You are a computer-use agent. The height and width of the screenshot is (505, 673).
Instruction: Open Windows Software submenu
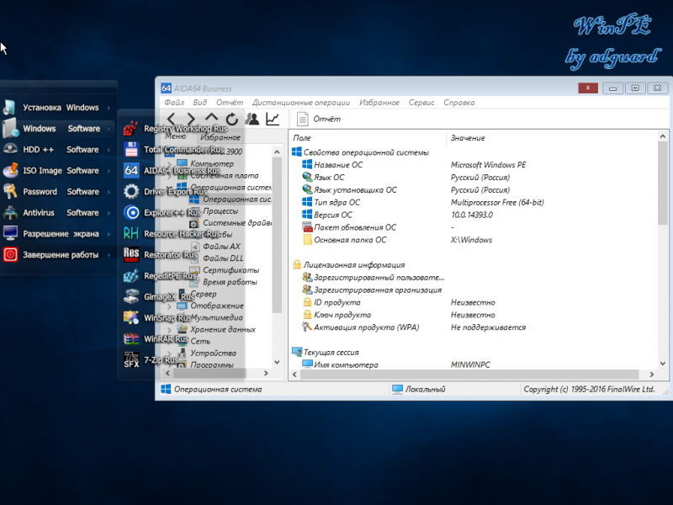(x=59, y=129)
